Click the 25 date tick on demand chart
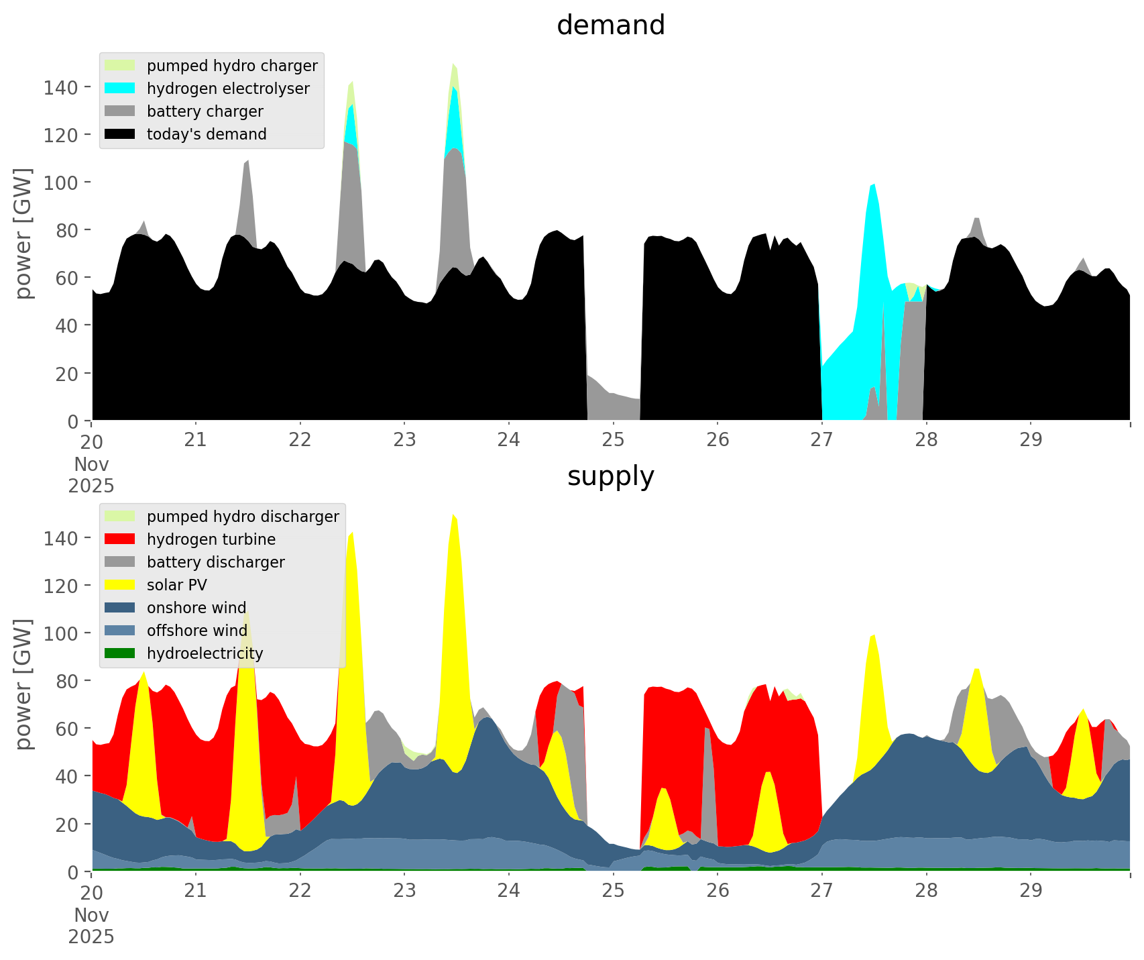 click(x=613, y=441)
